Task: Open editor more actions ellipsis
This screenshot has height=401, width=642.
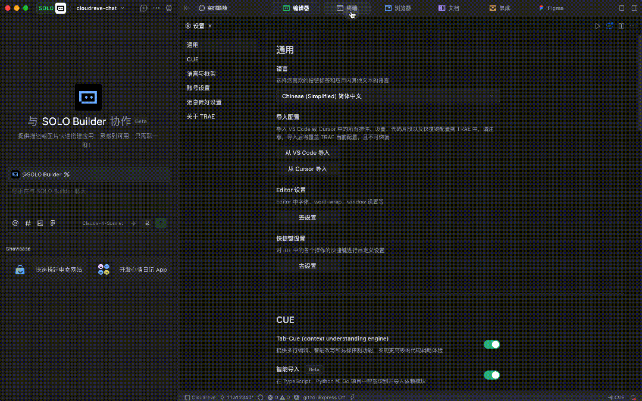Action: pyautogui.click(x=632, y=26)
